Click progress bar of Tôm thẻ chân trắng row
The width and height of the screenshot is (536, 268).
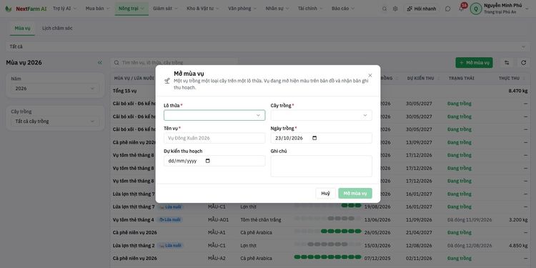(x=327, y=219)
